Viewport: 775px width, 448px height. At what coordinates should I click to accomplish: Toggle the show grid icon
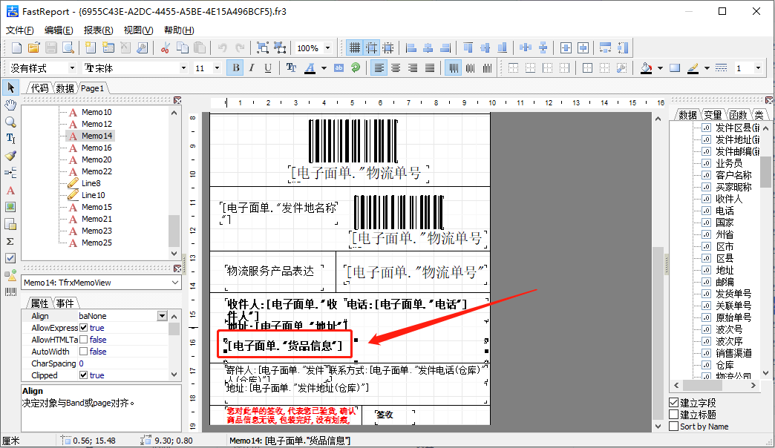coord(354,48)
